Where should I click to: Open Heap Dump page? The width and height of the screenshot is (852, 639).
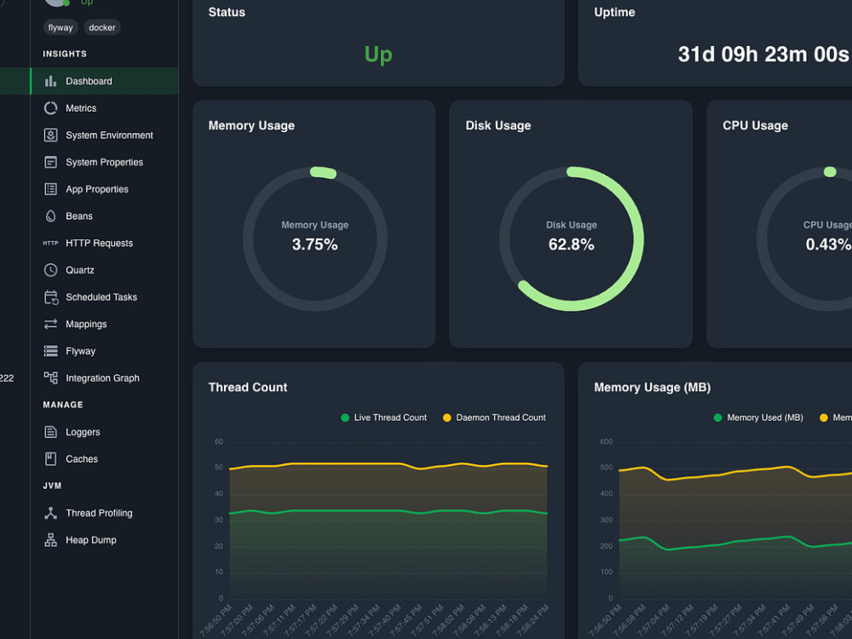coord(104,540)
